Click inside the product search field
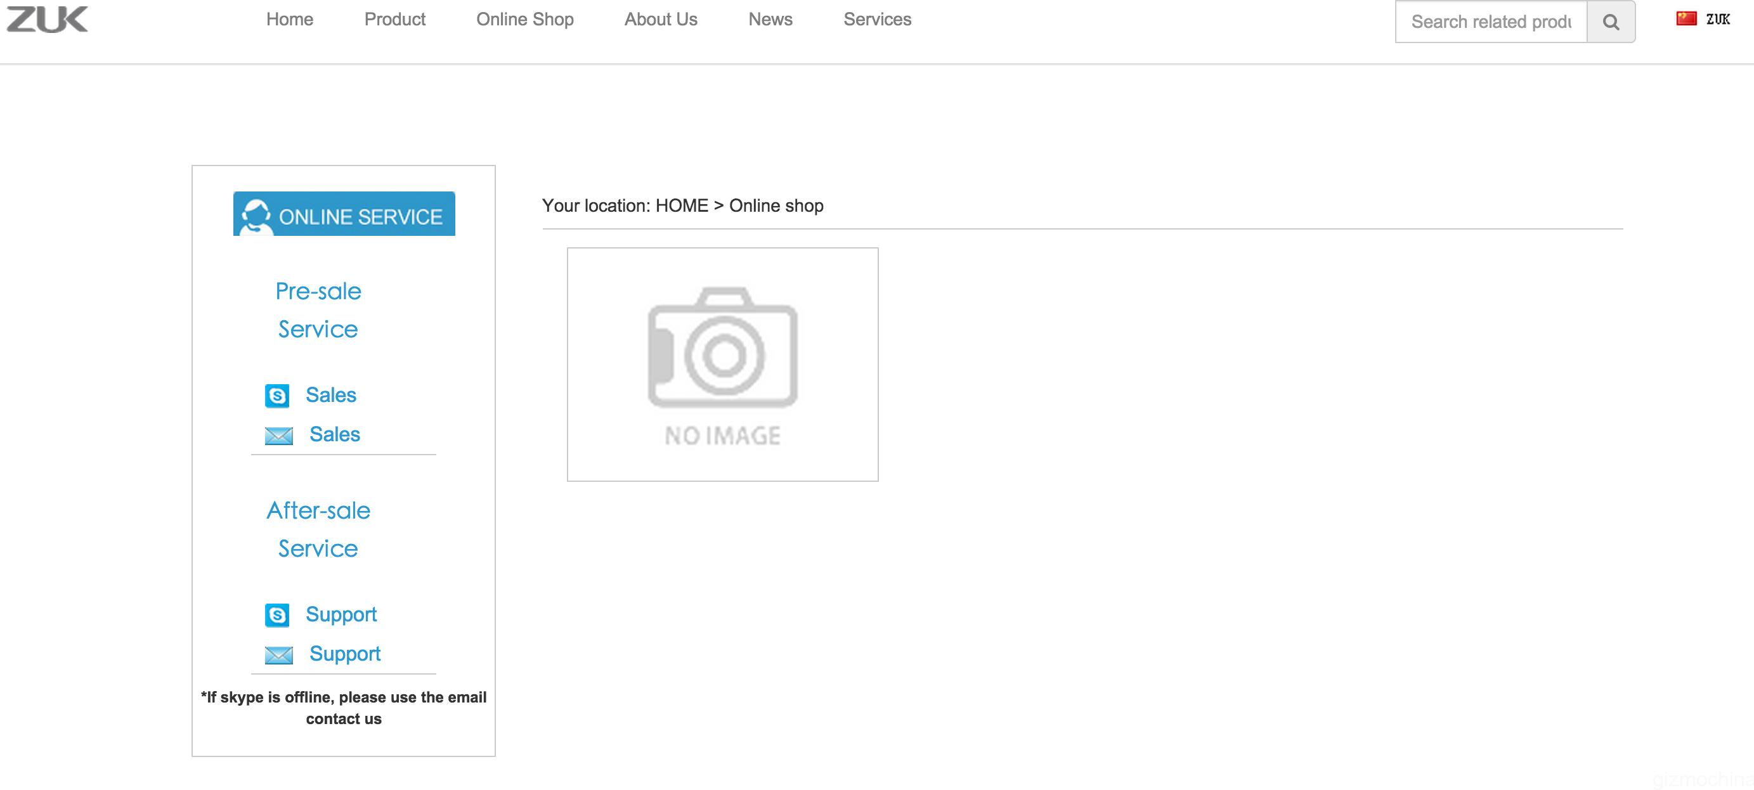Screen dimensions: 1754x790 pos(1491,21)
